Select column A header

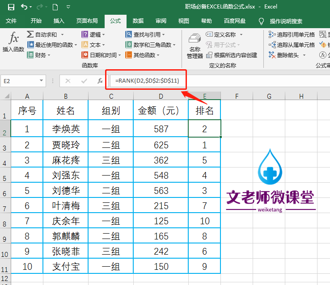pos(27,96)
